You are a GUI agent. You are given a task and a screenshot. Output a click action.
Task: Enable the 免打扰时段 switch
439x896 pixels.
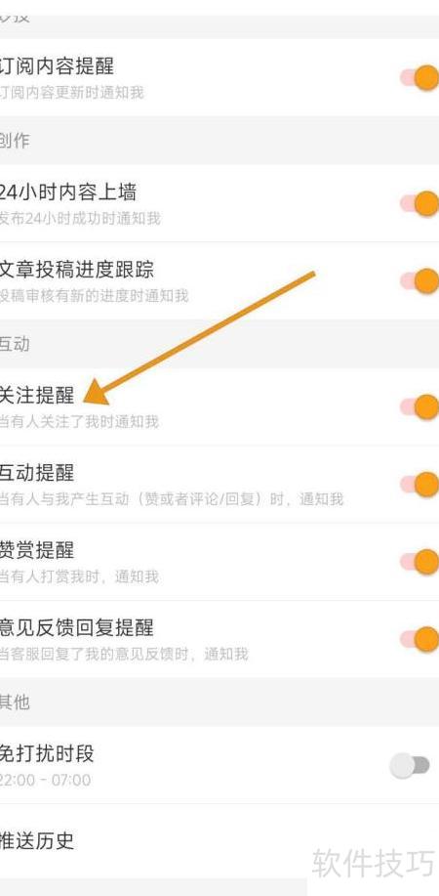(x=410, y=765)
